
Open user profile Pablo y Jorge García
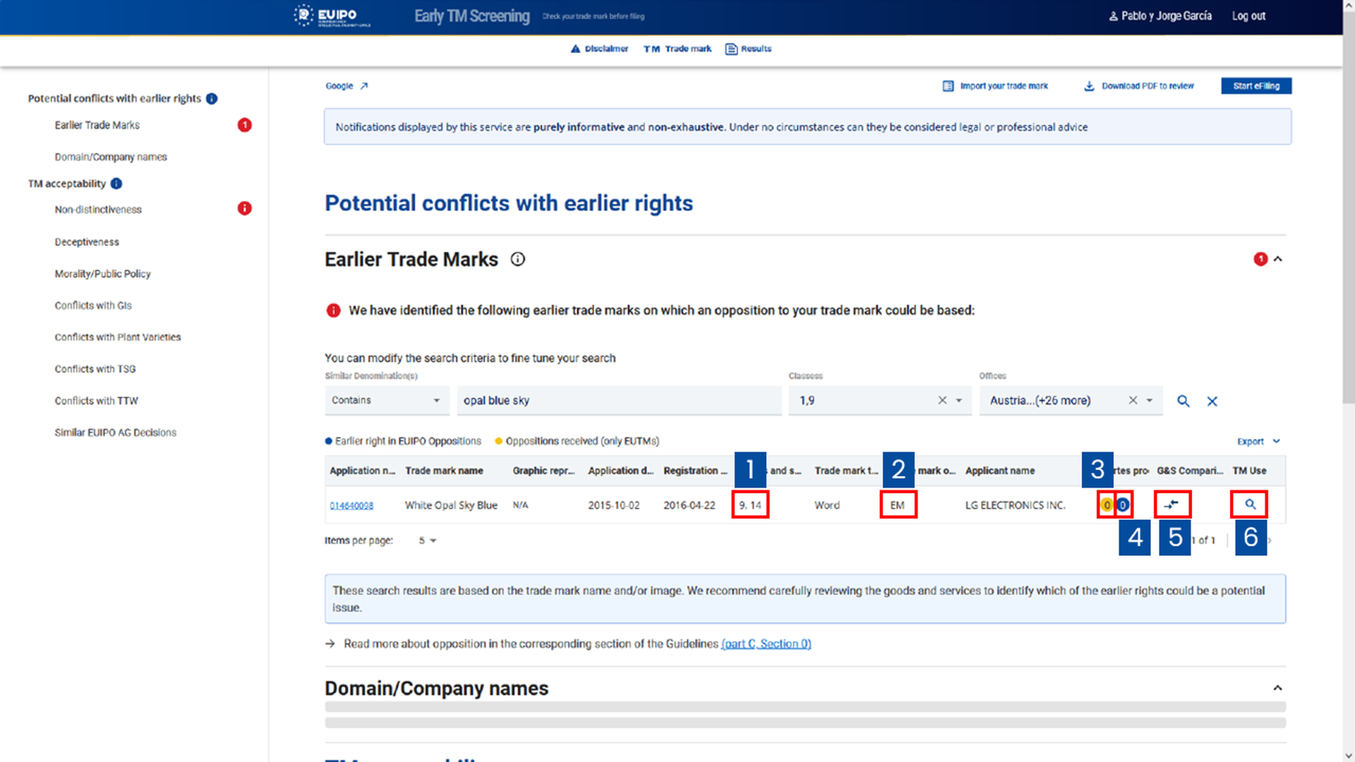1160,16
